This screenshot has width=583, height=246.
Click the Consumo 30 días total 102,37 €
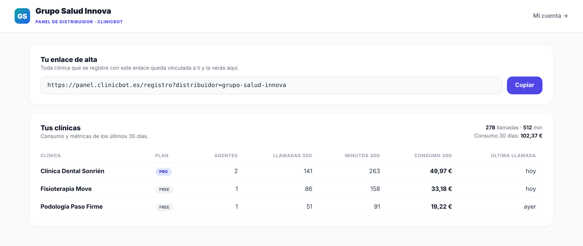[x=508, y=136]
